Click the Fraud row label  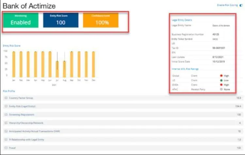12,148
